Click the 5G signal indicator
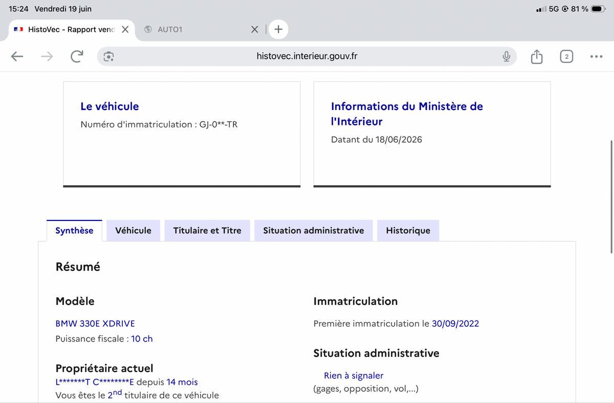The image size is (614, 403). click(x=554, y=9)
